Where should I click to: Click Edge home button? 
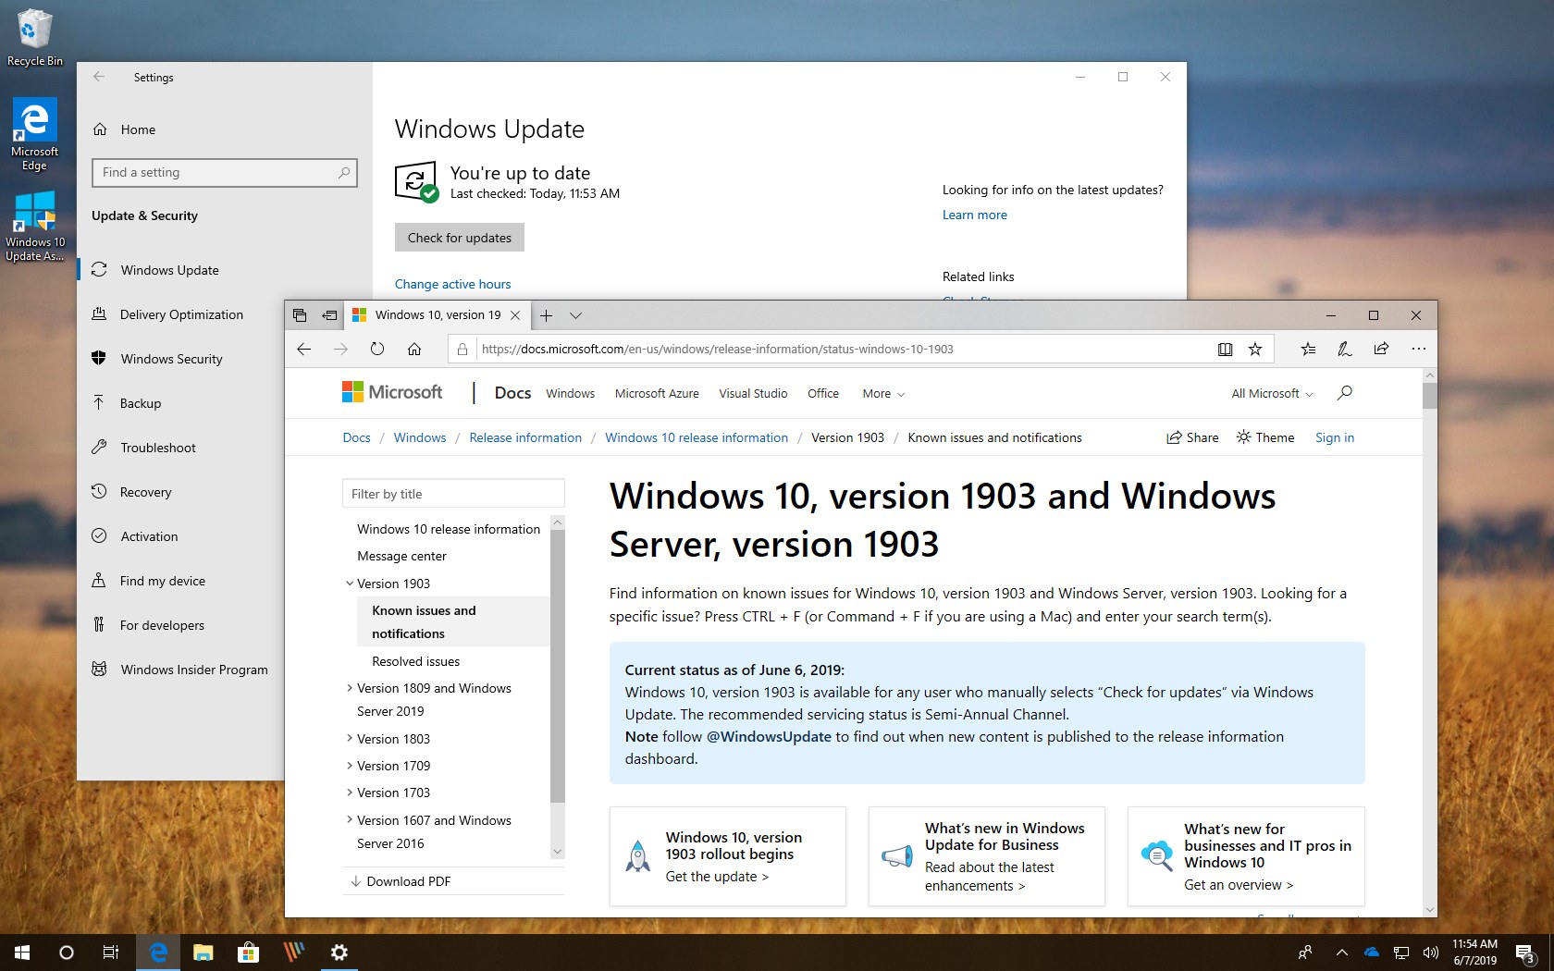414,349
